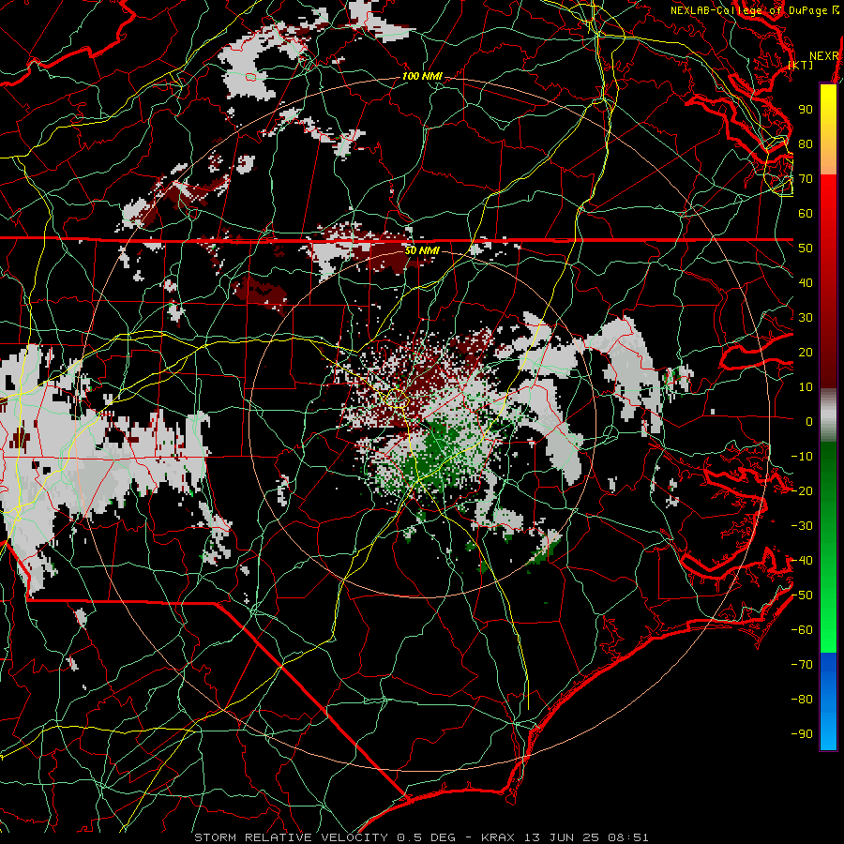Click the "13 JUN 25" date in the caption
844x844 pixels.
click(x=562, y=837)
